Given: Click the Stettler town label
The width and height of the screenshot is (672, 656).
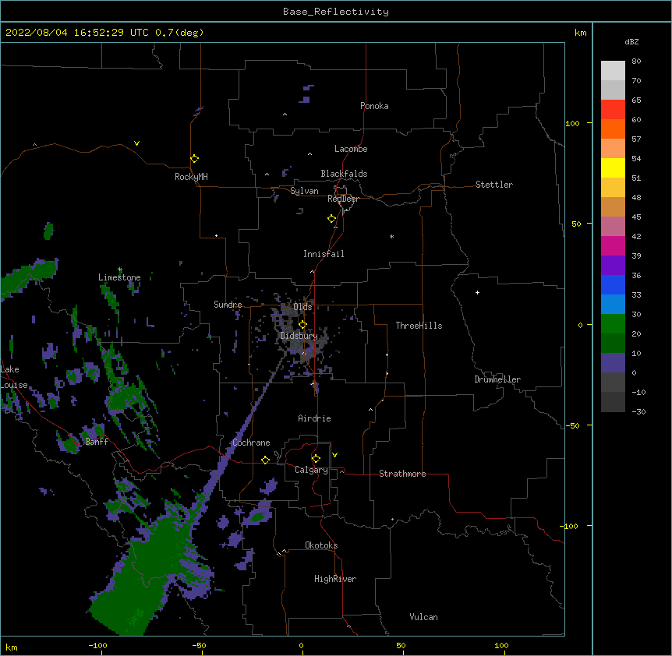Looking at the screenshot, I should [x=493, y=185].
